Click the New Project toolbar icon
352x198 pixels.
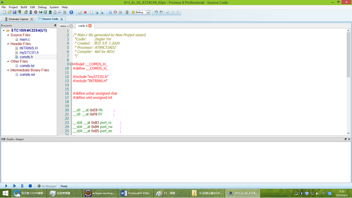click(x=5, y=12)
